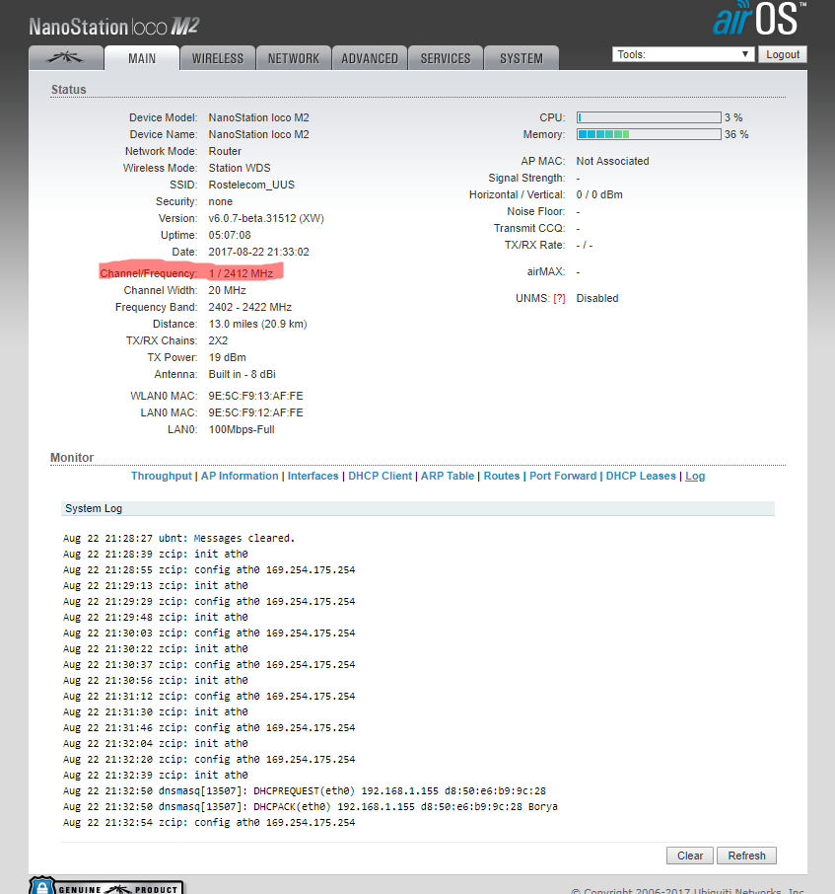
Task: Click the Logout button
Action: point(783,54)
